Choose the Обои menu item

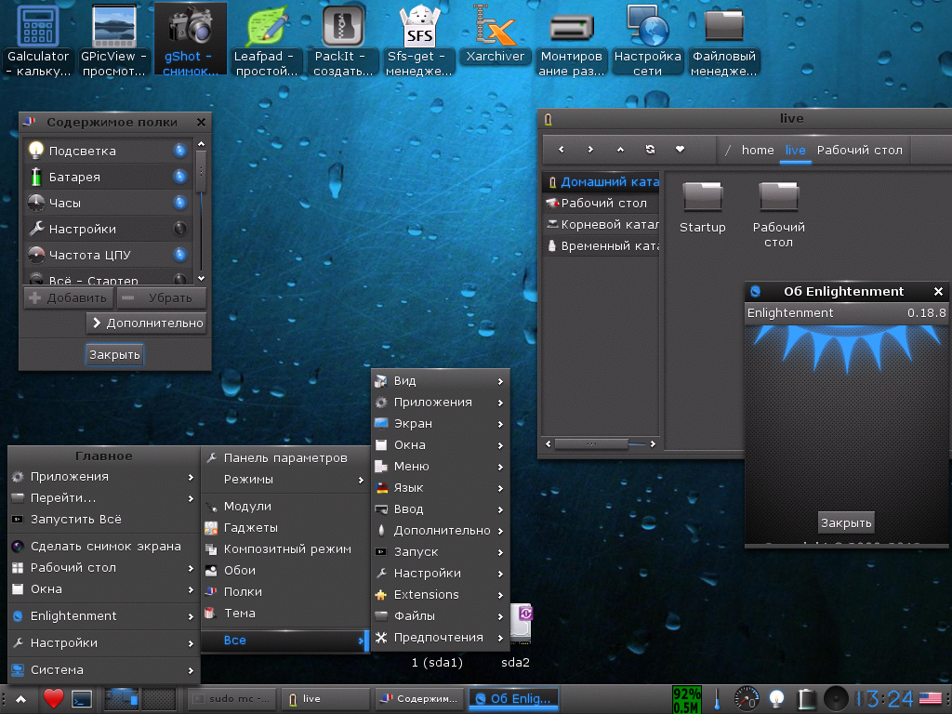click(x=240, y=571)
